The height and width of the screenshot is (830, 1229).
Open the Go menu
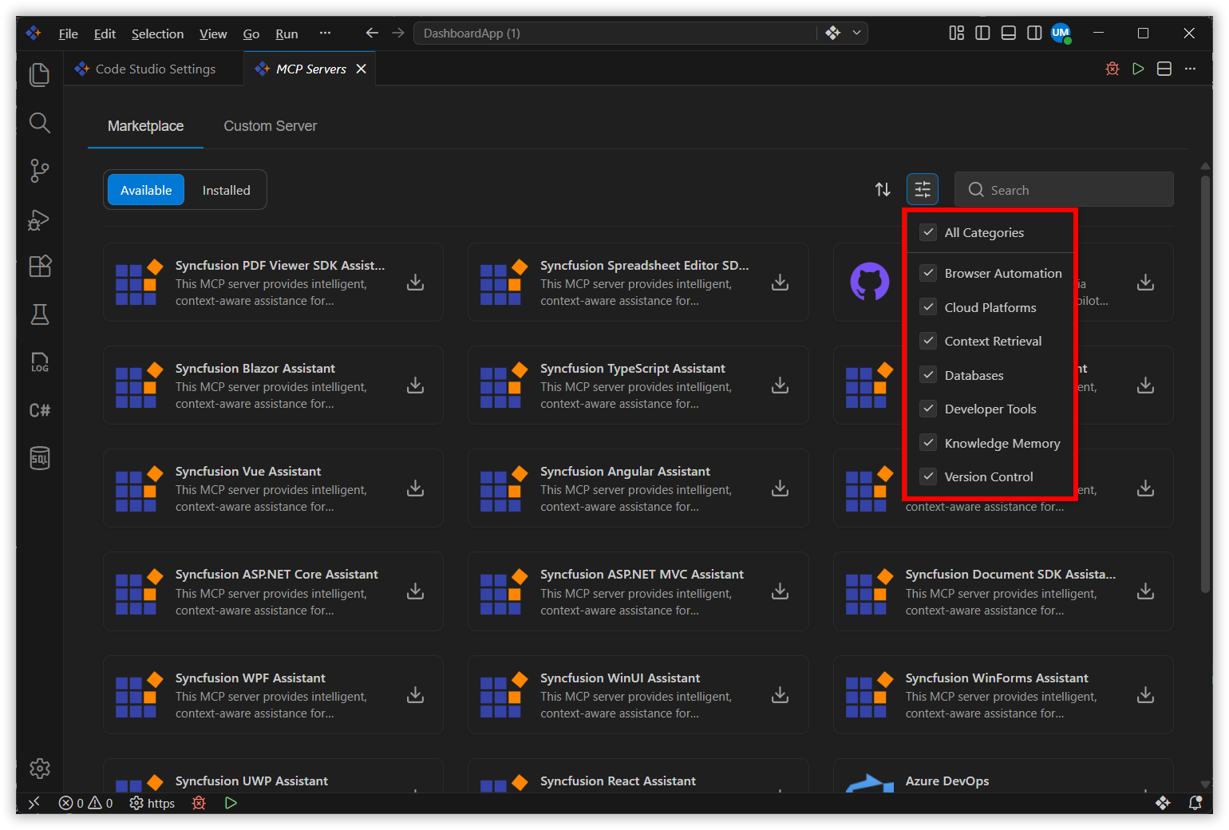251,34
